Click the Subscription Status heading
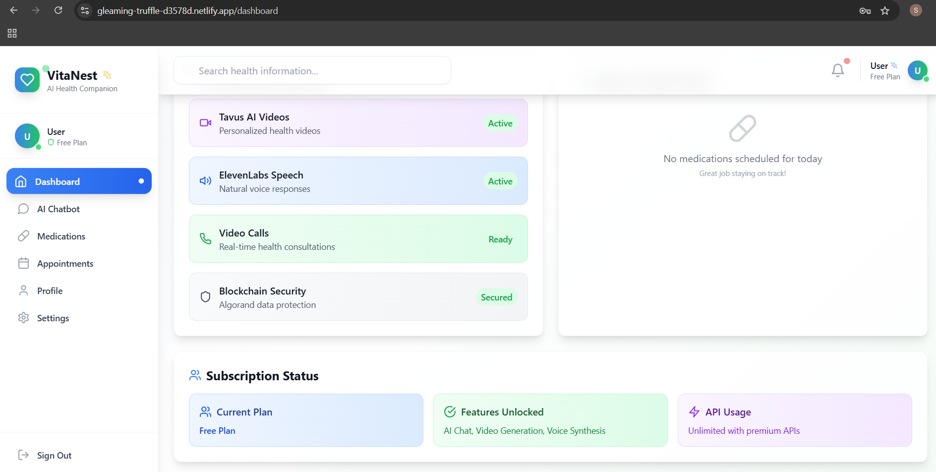The height and width of the screenshot is (472, 936). (262, 376)
